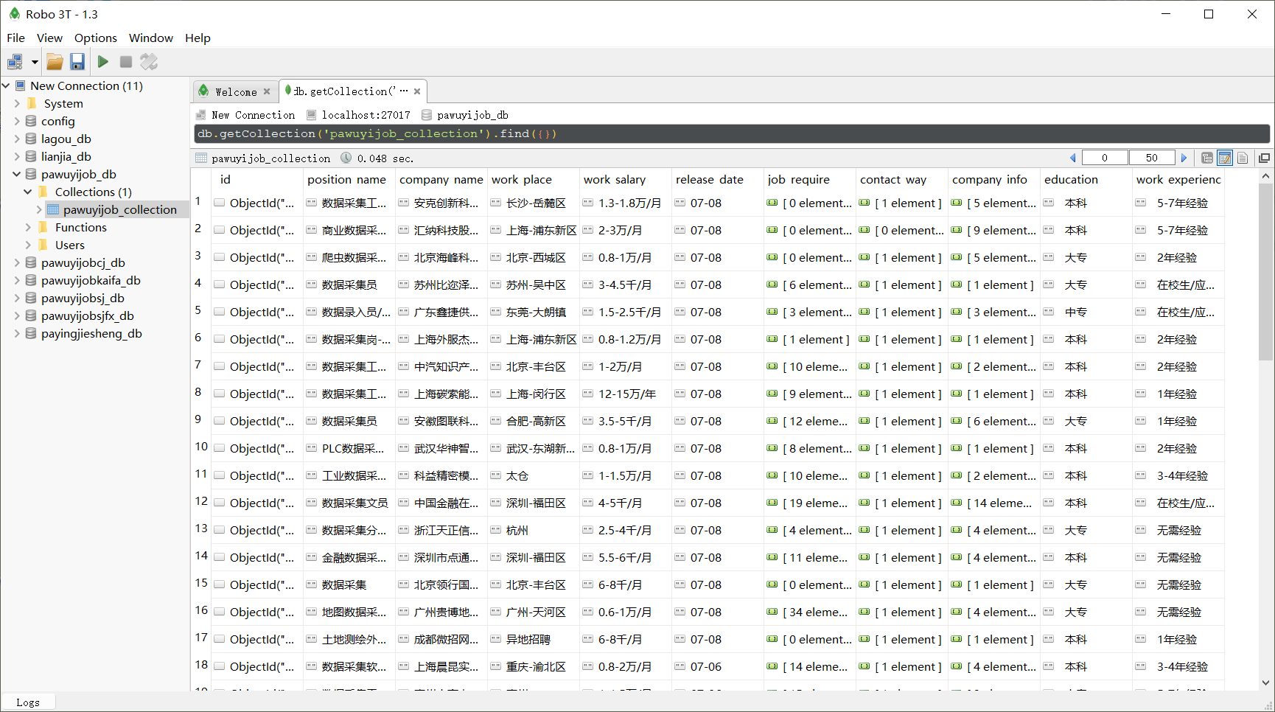Click the Save floppy disk icon
1275x712 pixels.
click(77, 62)
